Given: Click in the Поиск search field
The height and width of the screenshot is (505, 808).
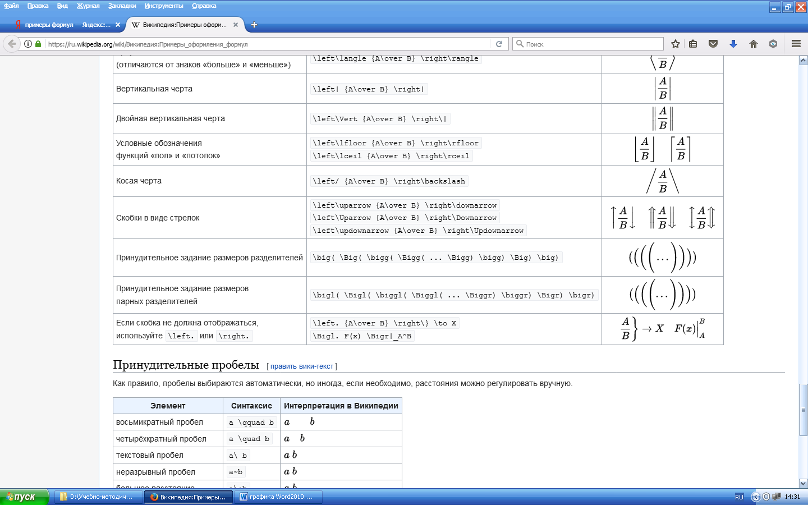Looking at the screenshot, I should point(588,44).
